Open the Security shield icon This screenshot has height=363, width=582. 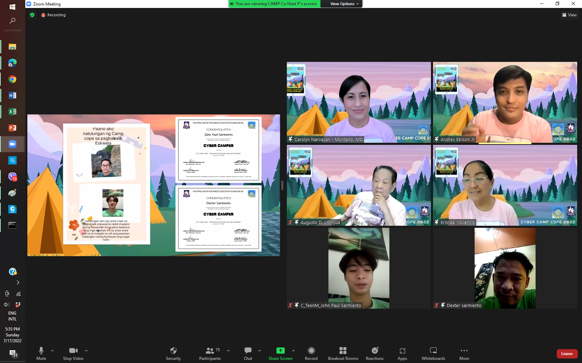pyautogui.click(x=173, y=351)
